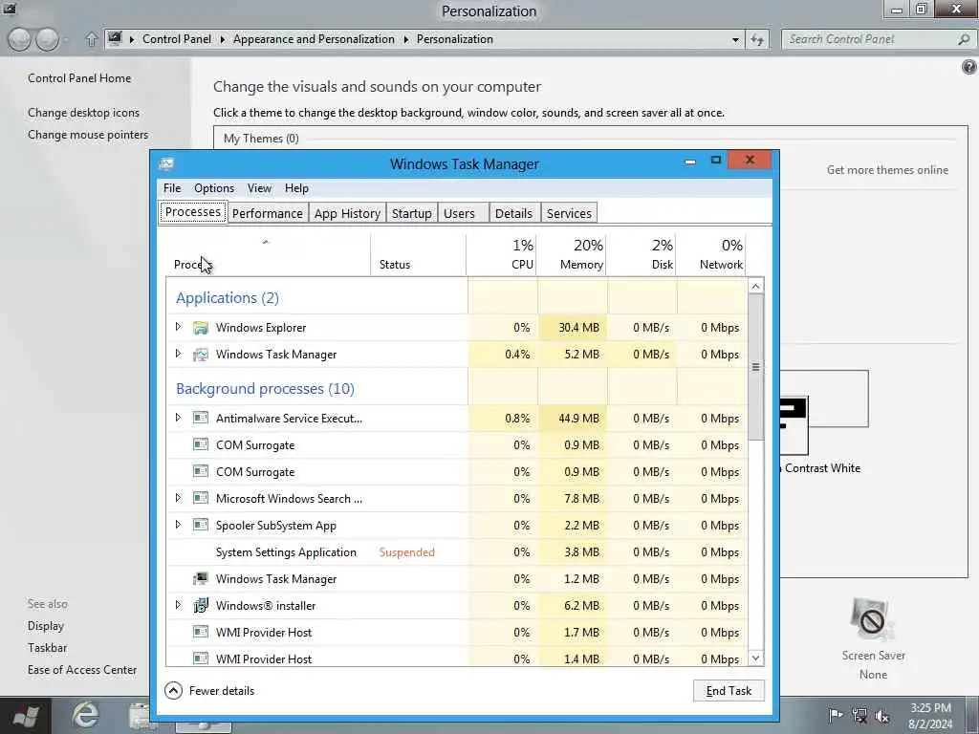Expand the Microsoft Windows Search row
The height and width of the screenshot is (734, 979).
(178, 498)
